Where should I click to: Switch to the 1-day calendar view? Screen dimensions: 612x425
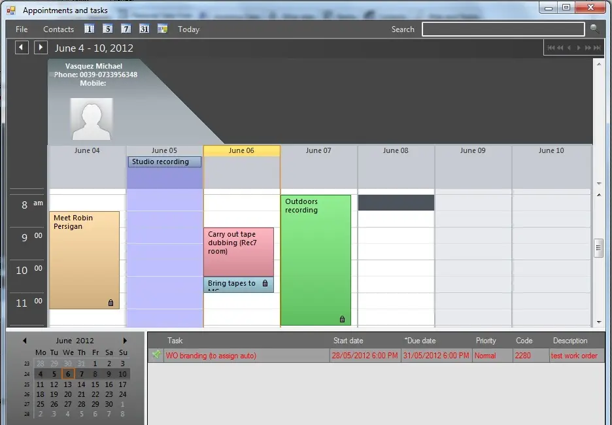click(x=90, y=29)
